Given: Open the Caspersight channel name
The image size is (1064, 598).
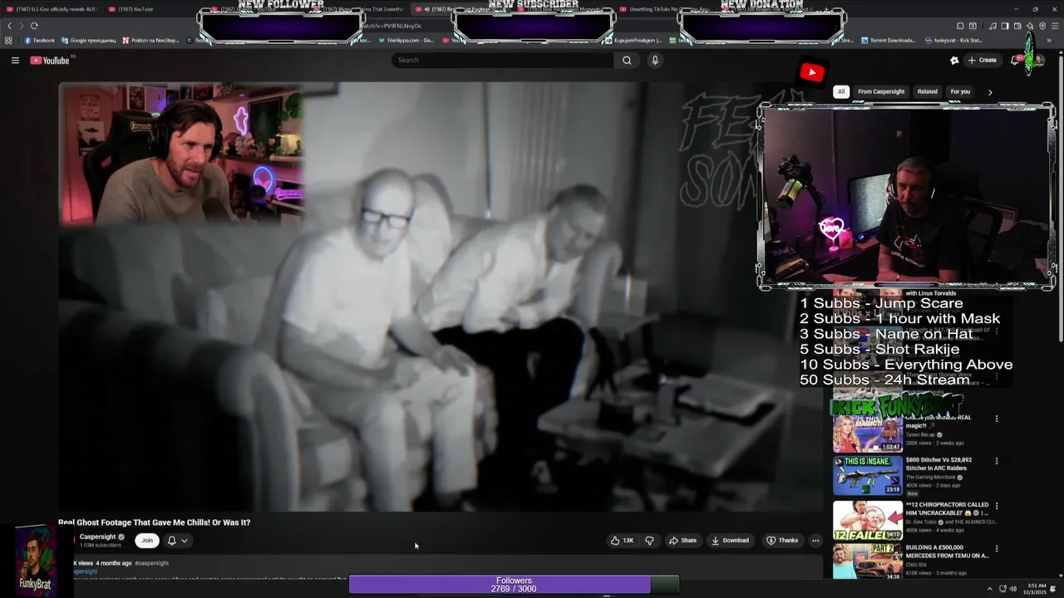Looking at the screenshot, I should point(97,537).
